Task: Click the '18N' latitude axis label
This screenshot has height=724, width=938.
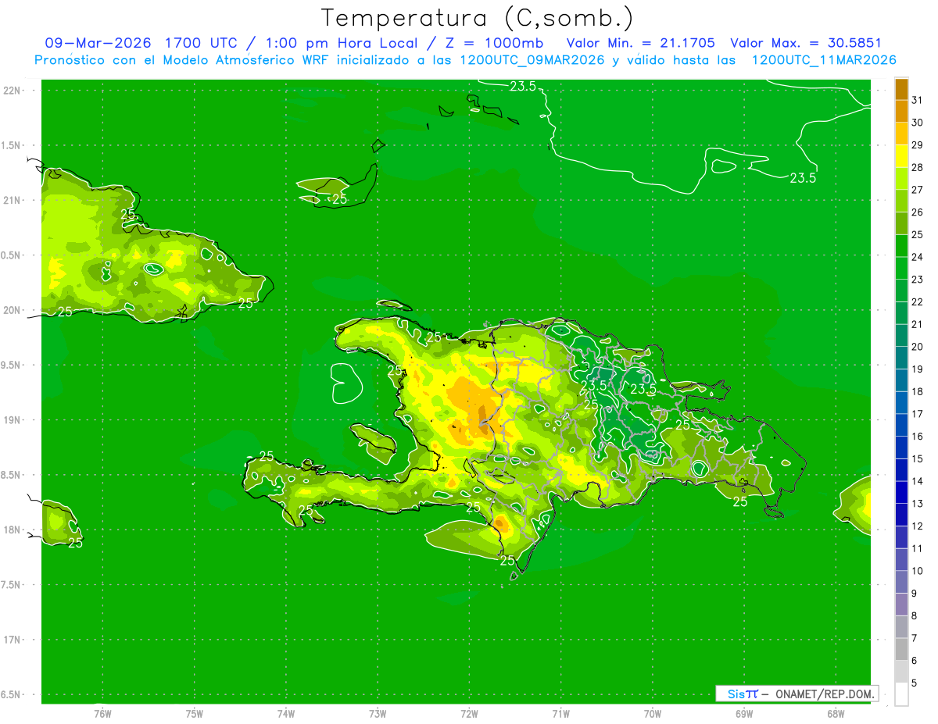Action: pyautogui.click(x=12, y=530)
